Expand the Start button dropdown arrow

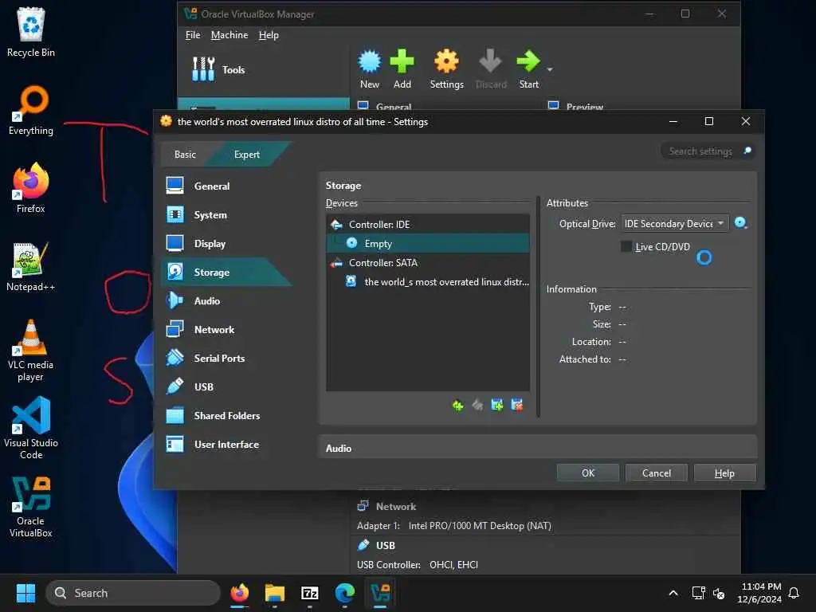tap(550, 69)
